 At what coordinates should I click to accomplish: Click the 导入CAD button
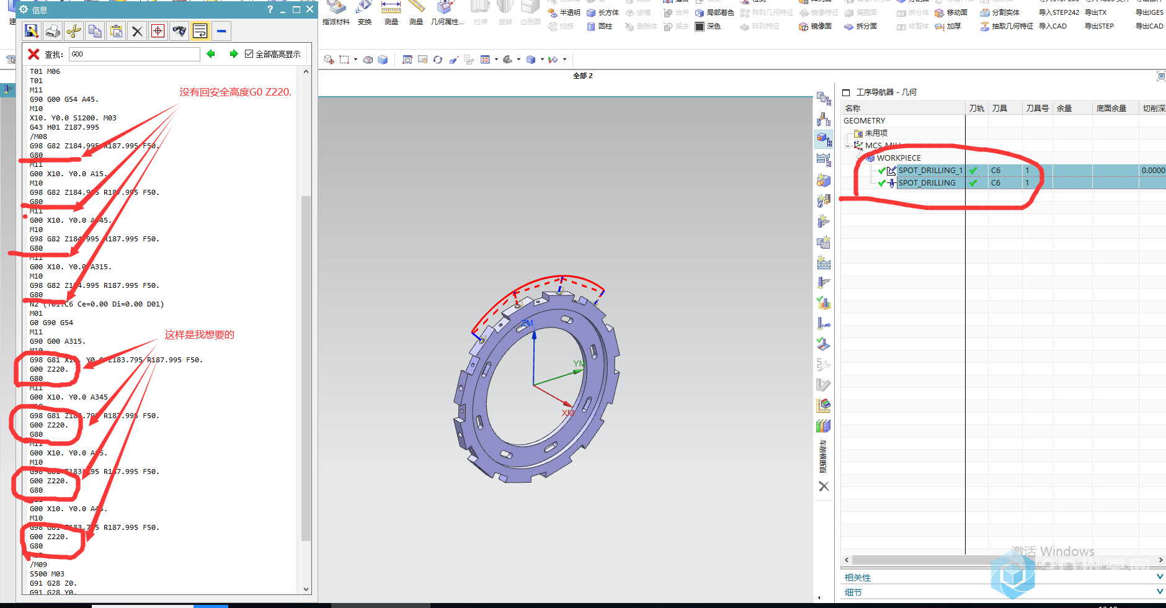[1053, 26]
